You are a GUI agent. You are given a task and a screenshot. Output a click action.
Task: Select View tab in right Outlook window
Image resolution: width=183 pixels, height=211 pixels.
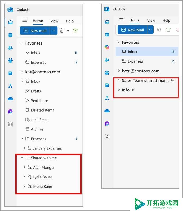151,20
